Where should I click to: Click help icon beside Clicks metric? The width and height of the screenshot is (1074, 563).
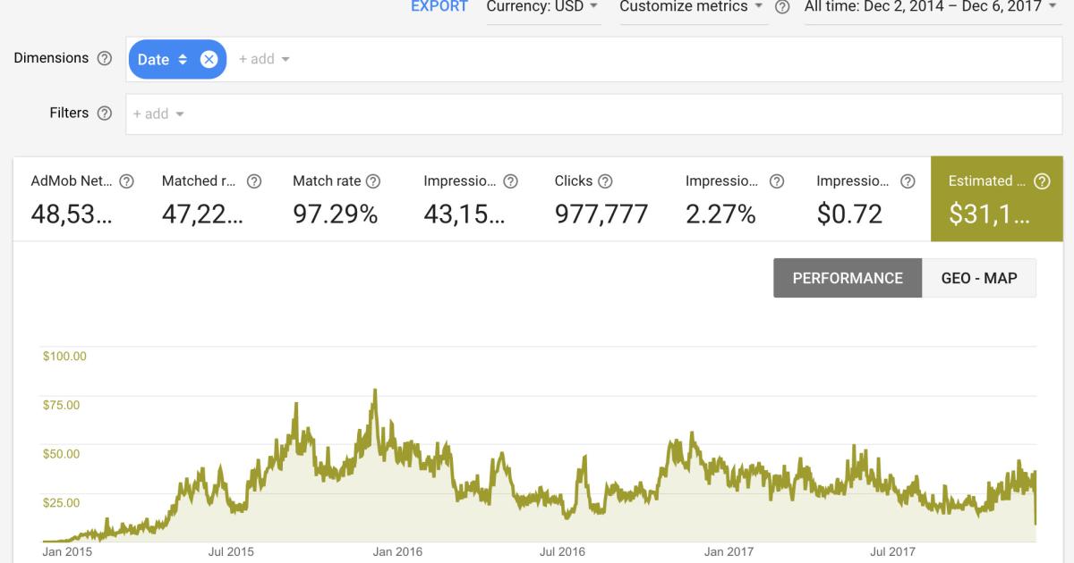[605, 181]
